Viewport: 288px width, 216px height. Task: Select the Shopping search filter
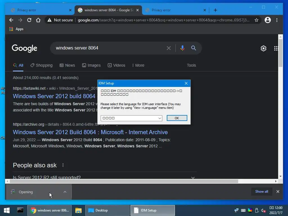[42, 65]
